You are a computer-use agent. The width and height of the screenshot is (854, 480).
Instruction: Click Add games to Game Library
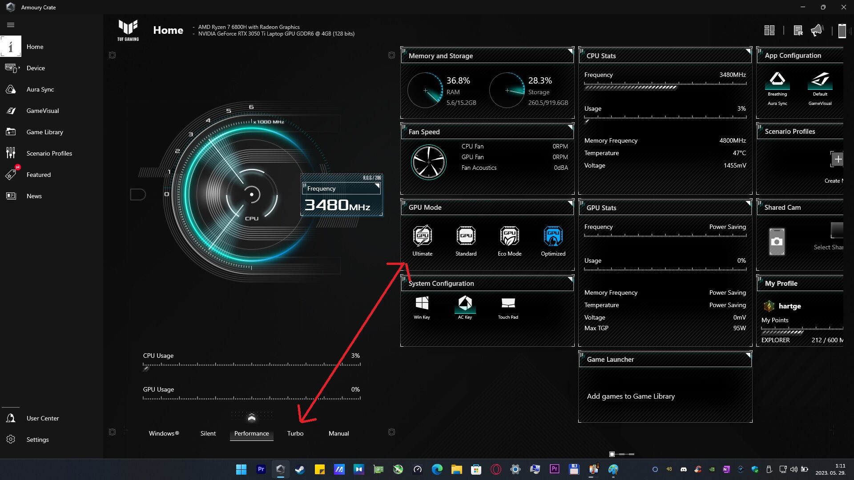click(630, 396)
